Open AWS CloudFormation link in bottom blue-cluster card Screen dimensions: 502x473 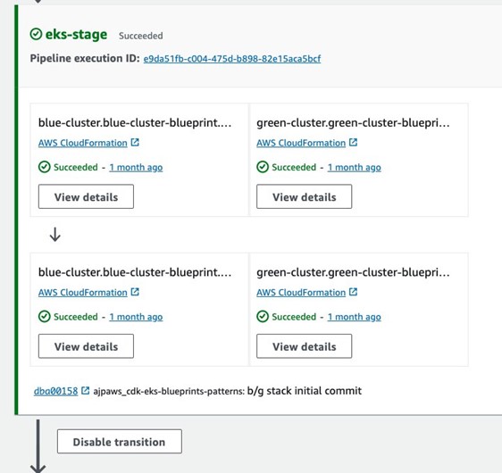click(82, 293)
